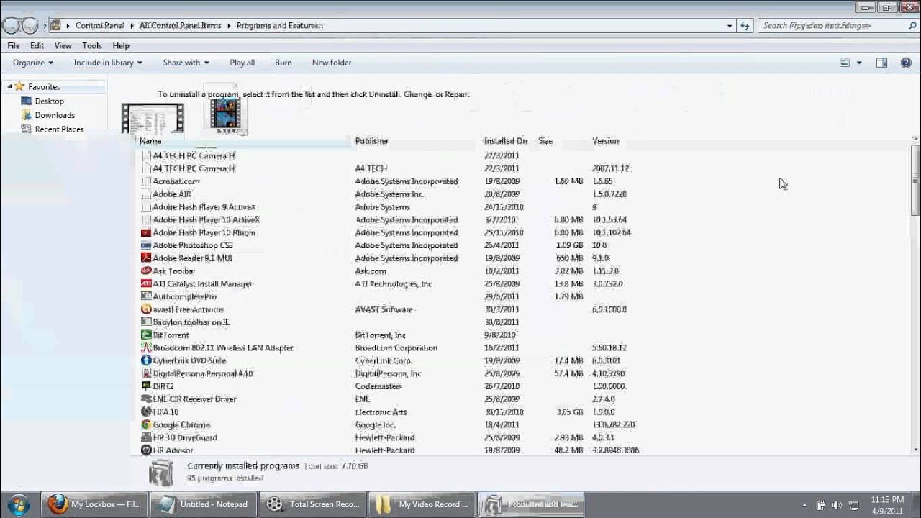Click the search box field

coord(838,26)
